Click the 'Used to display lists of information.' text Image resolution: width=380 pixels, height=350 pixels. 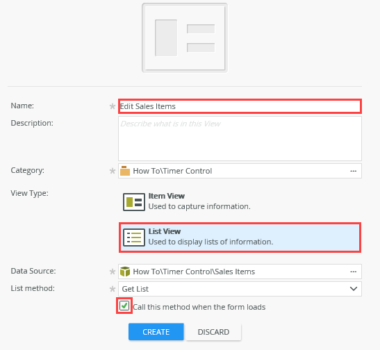tap(210, 242)
